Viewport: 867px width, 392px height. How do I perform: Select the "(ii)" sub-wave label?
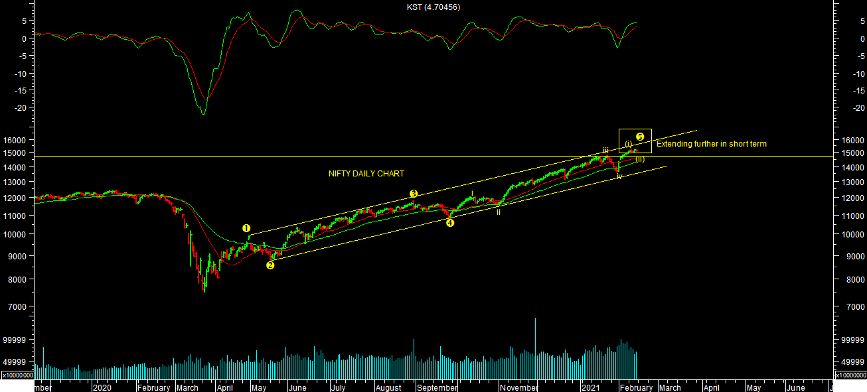(640, 159)
